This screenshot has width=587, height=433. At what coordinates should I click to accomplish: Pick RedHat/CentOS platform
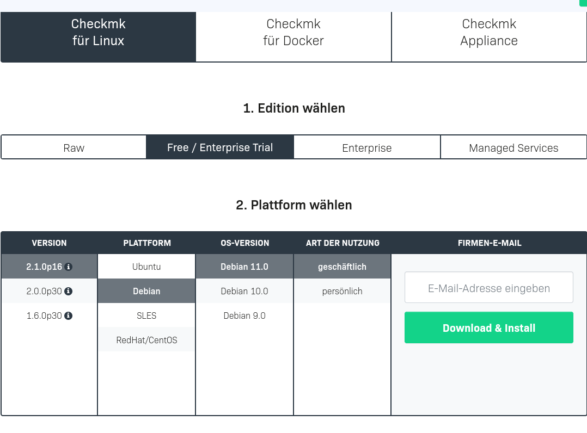point(146,340)
